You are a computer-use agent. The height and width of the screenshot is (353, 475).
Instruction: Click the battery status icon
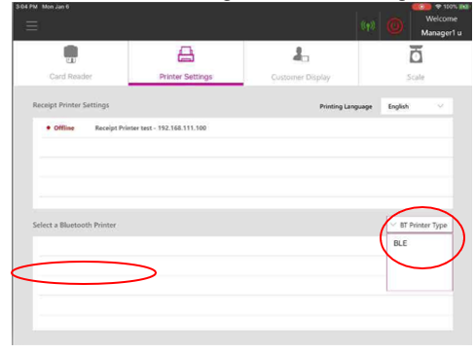pyautogui.click(x=464, y=7)
